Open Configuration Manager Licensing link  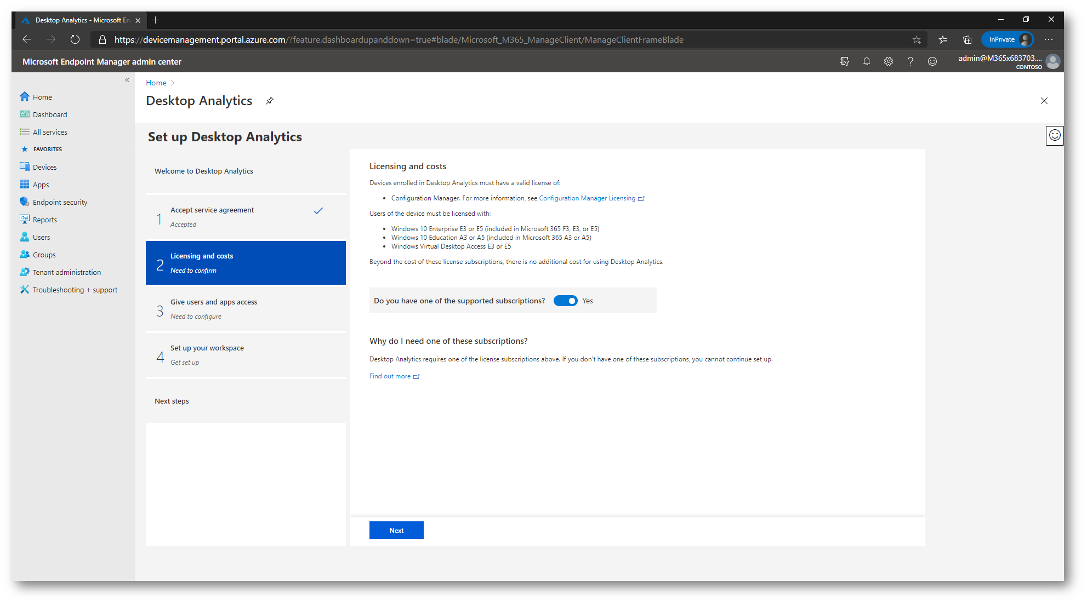[x=591, y=198]
